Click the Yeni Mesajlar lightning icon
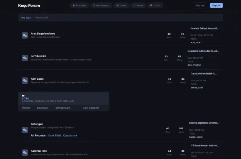This screenshot has width=241, height=159. (94, 5)
